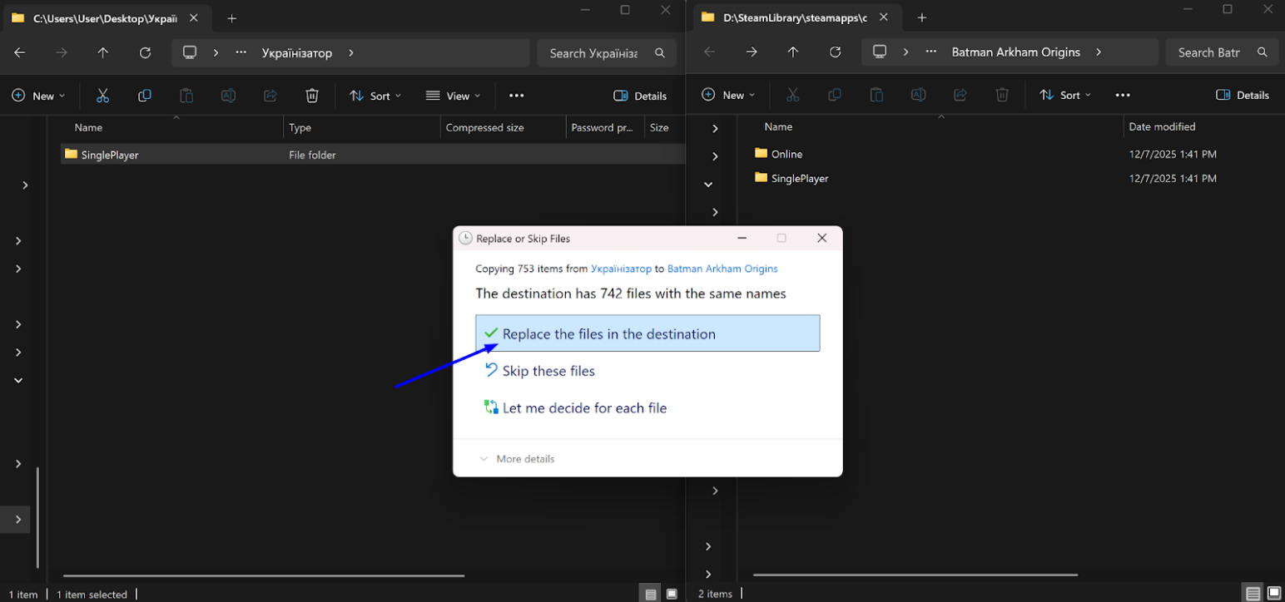Open the Sort dropdown in the Українізатор window
1285x602 pixels.
(x=375, y=96)
